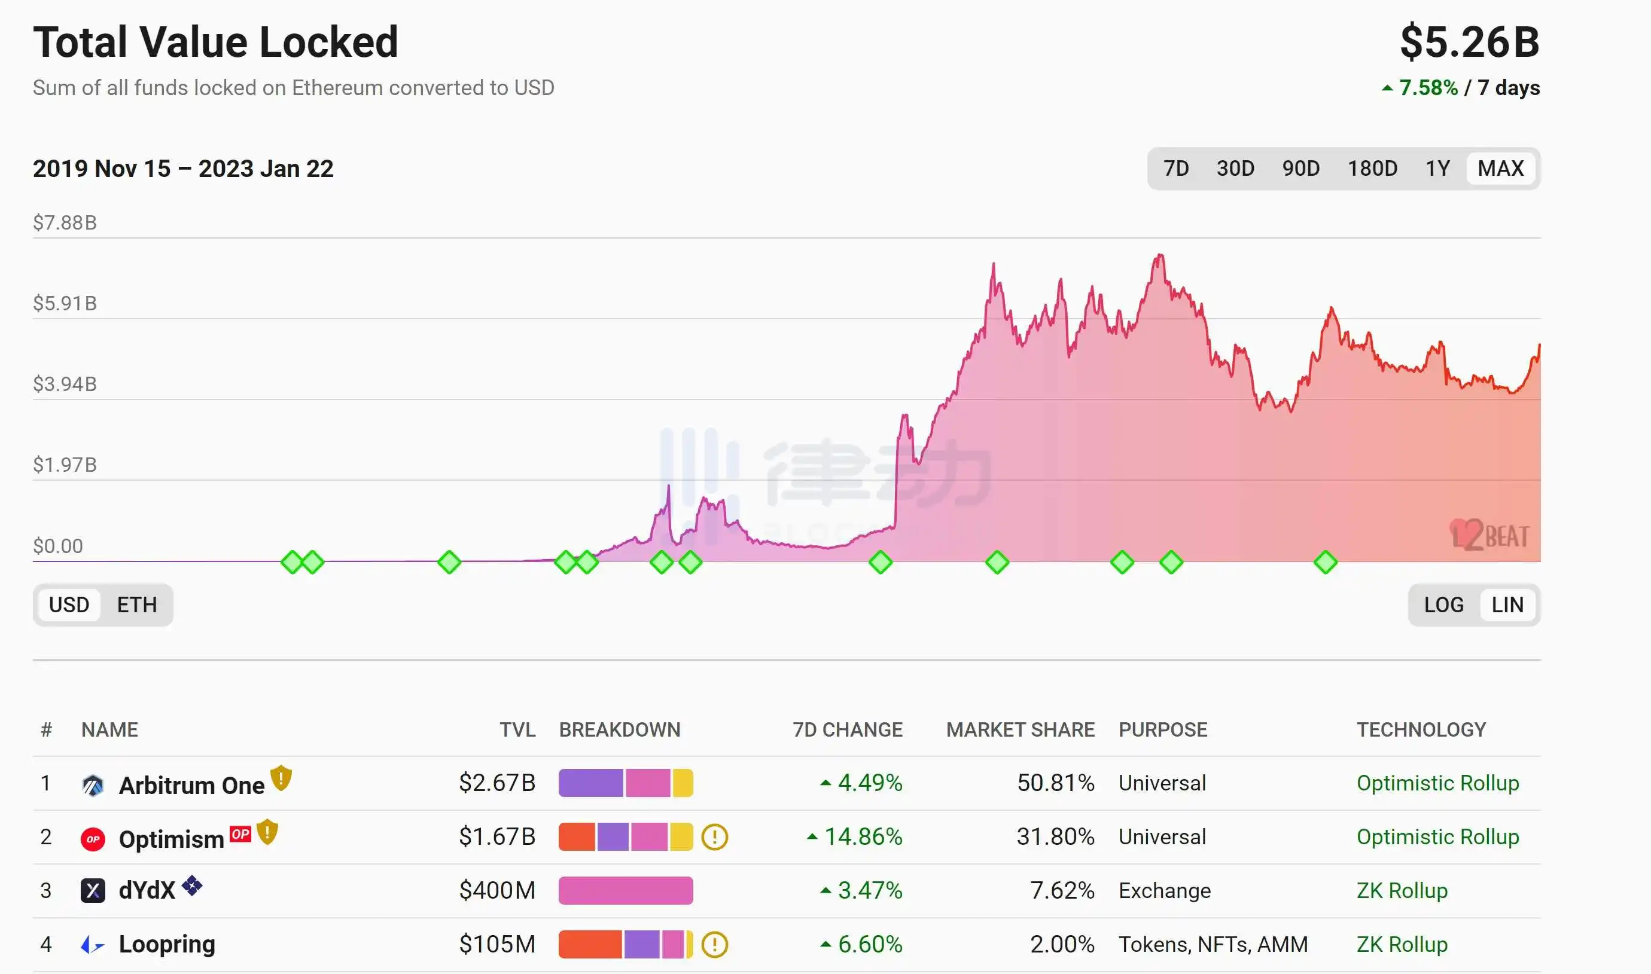Click the $105M TVL value
The width and height of the screenshot is (1651, 974).
[x=497, y=945]
